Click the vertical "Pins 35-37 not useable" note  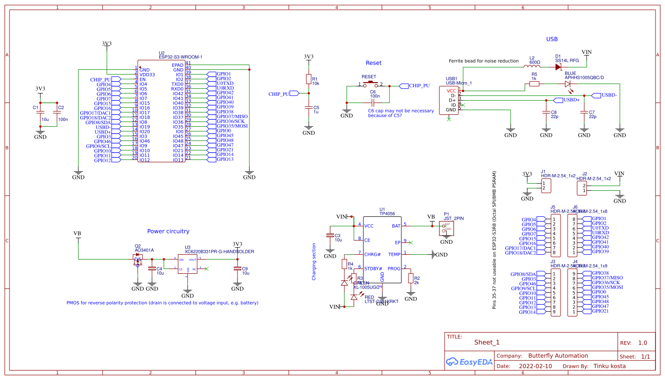point(494,240)
